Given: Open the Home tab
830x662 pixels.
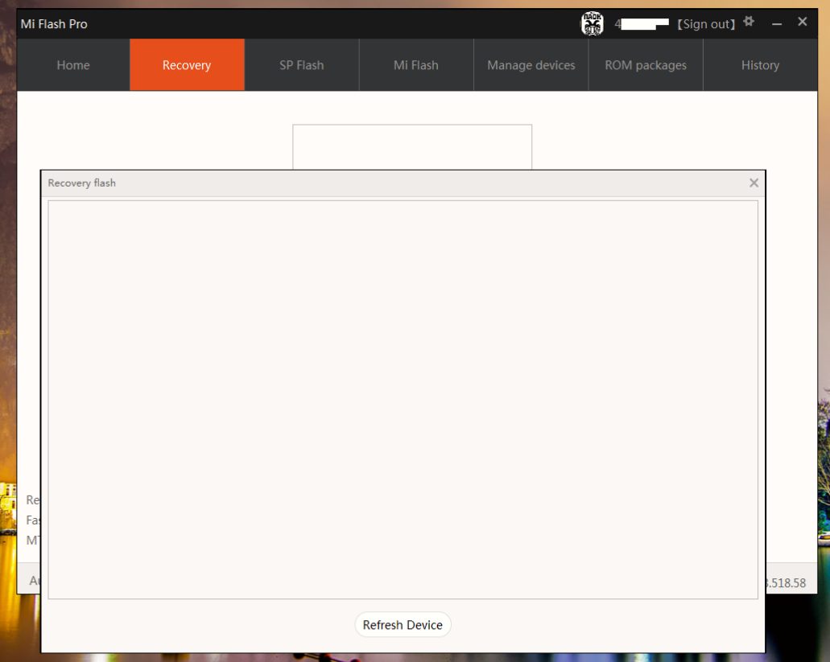Looking at the screenshot, I should (x=73, y=65).
